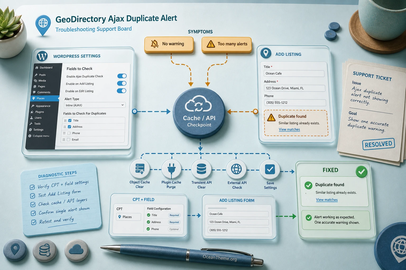
Task: Click the Media sidebar icon
Action: (x=35, y=81)
